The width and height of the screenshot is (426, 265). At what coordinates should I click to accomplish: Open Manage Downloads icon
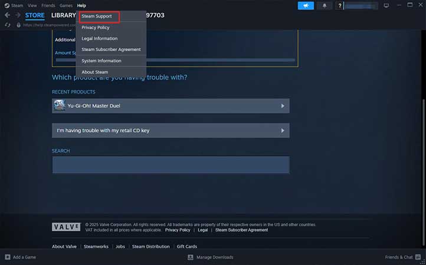pos(191,257)
